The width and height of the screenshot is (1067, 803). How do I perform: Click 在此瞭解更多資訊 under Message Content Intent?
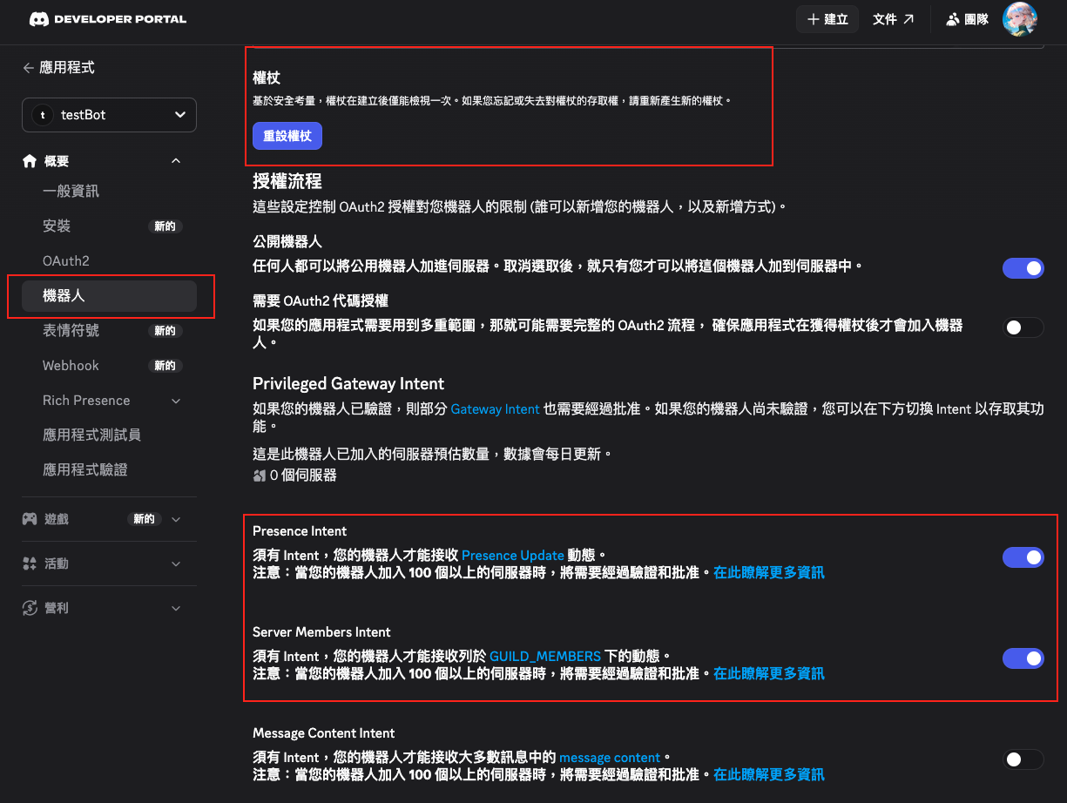click(769, 774)
